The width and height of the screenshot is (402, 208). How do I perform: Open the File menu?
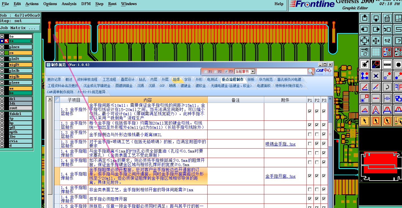5,4
